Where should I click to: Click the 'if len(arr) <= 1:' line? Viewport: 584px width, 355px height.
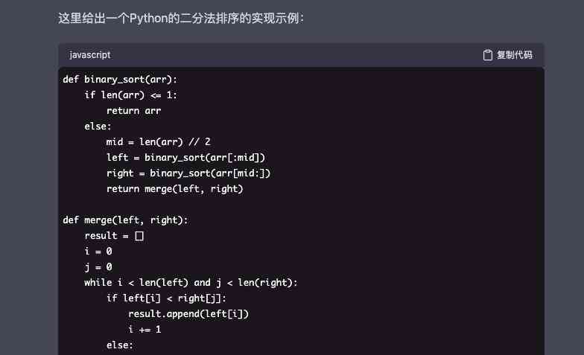click(131, 95)
